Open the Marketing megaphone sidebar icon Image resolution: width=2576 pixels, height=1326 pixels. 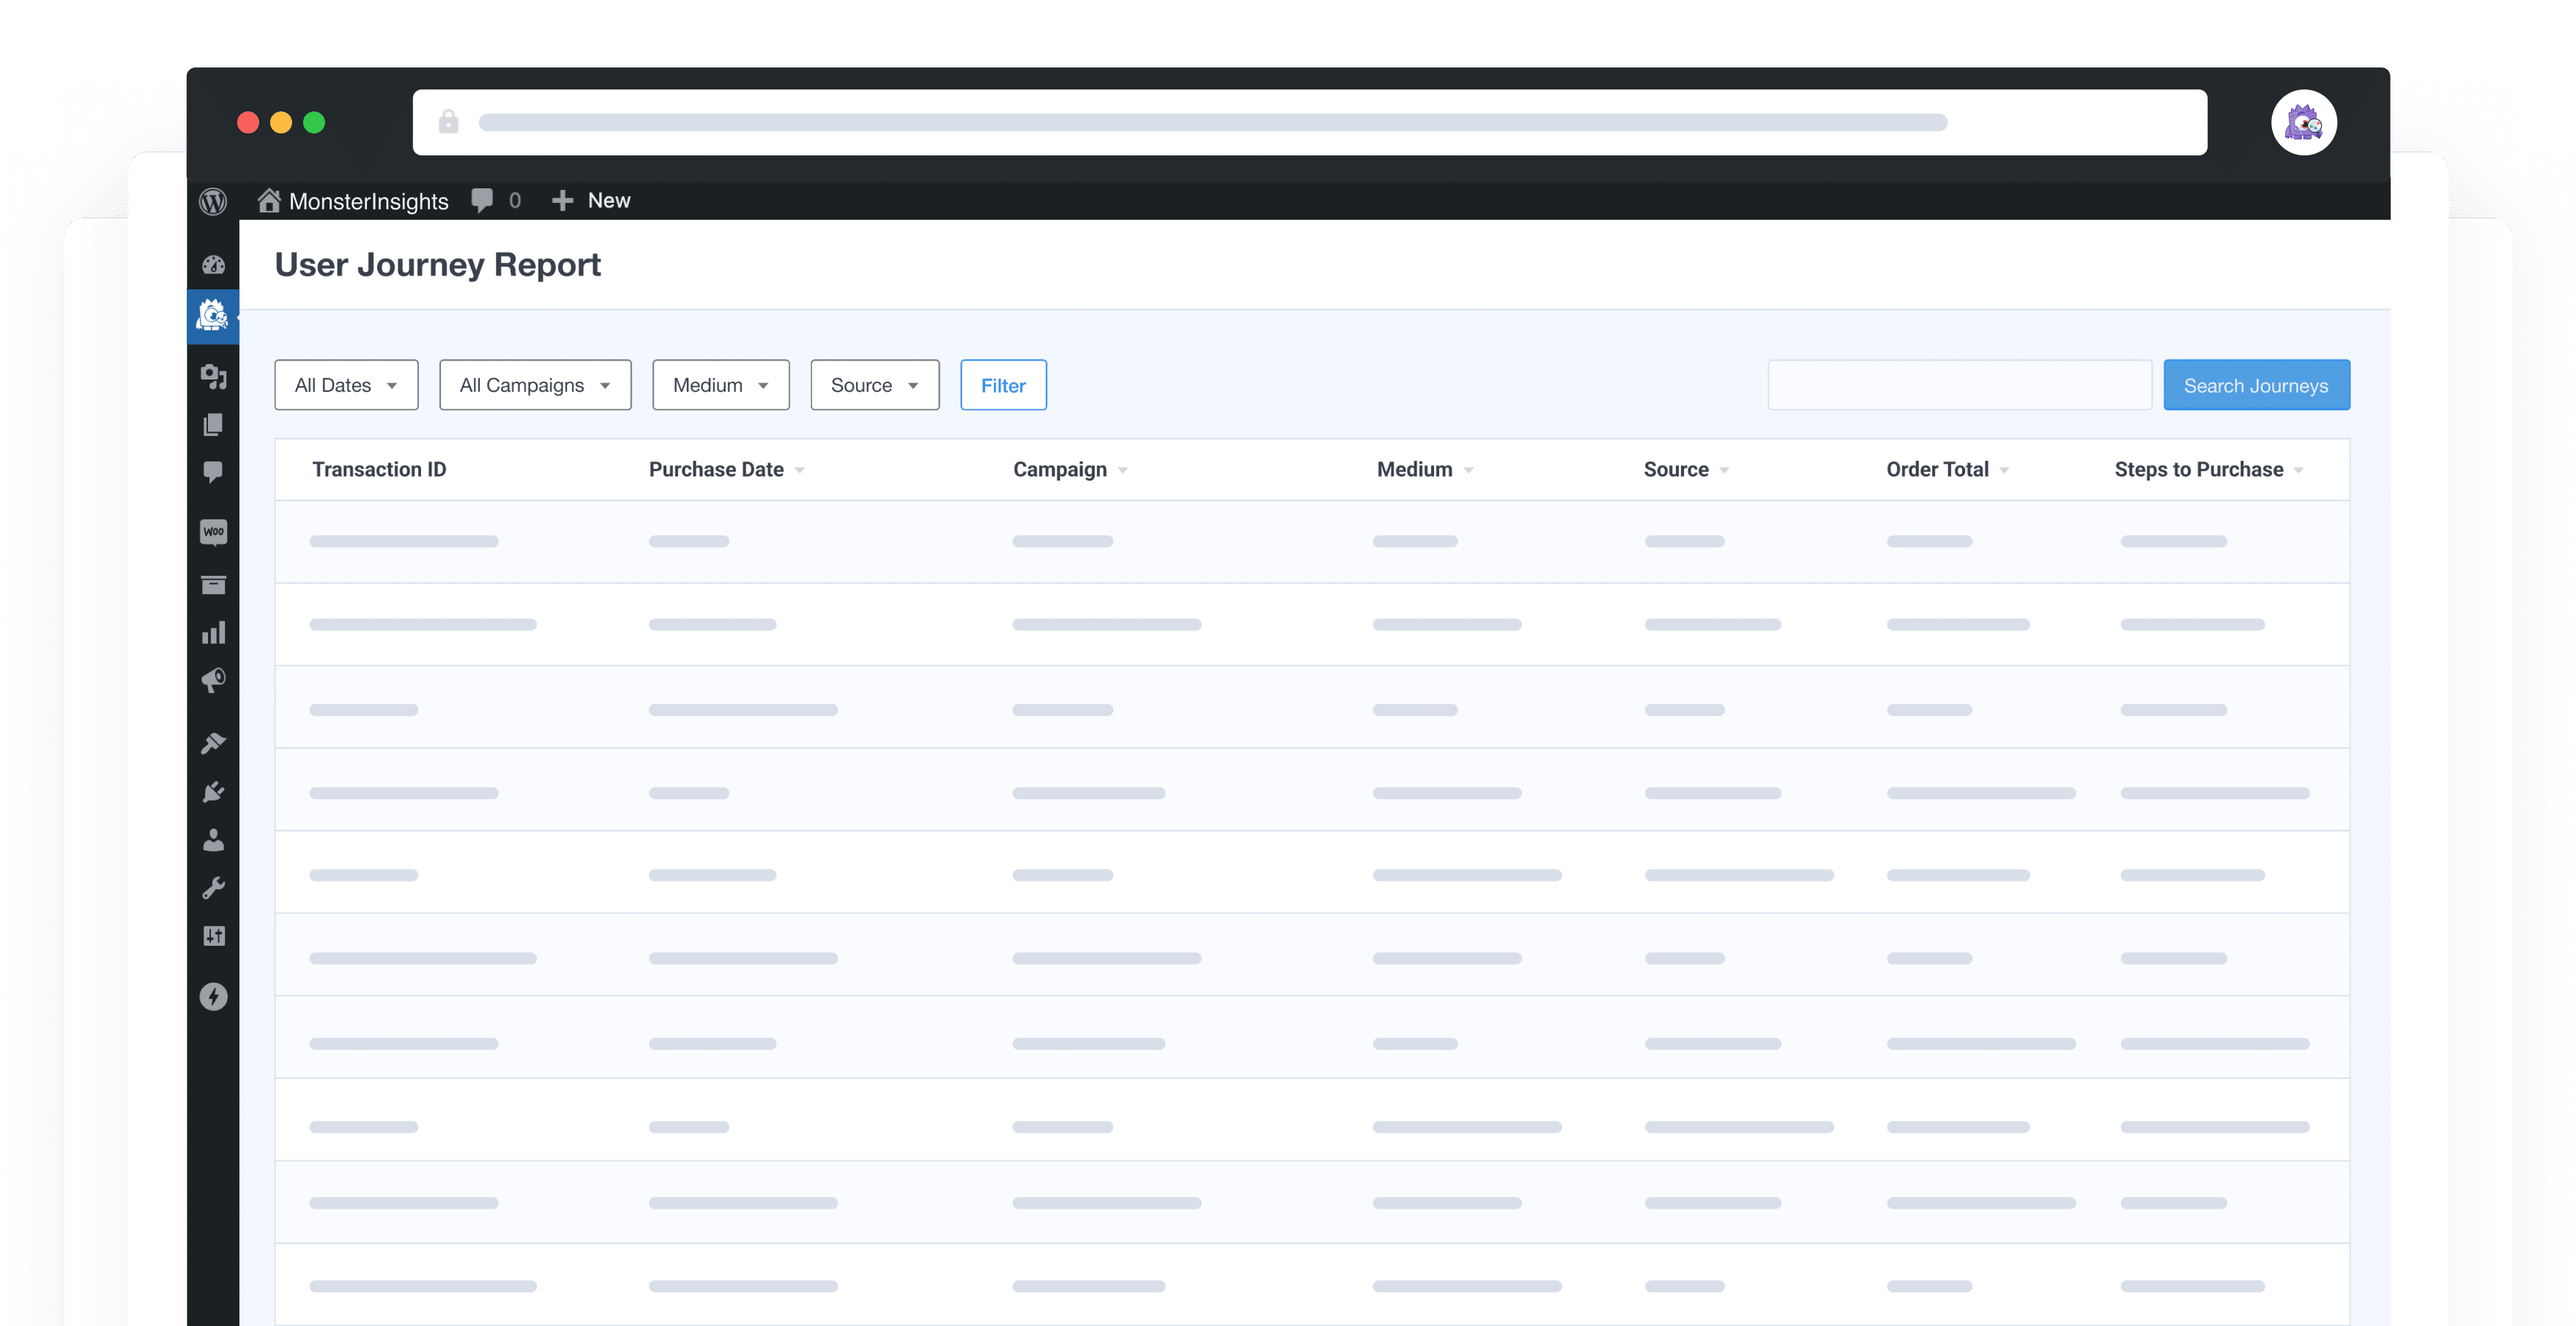coord(213,681)
